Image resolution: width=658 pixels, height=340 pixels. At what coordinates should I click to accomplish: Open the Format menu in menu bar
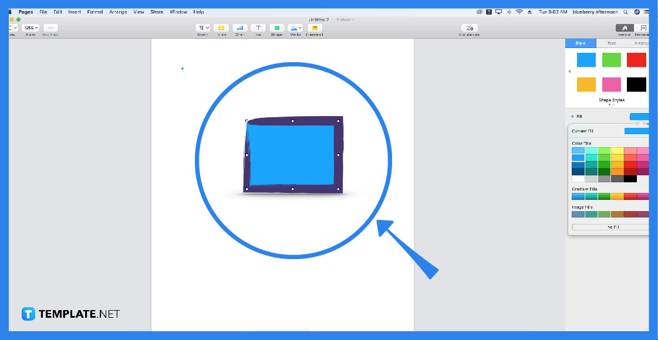[95, 12]
